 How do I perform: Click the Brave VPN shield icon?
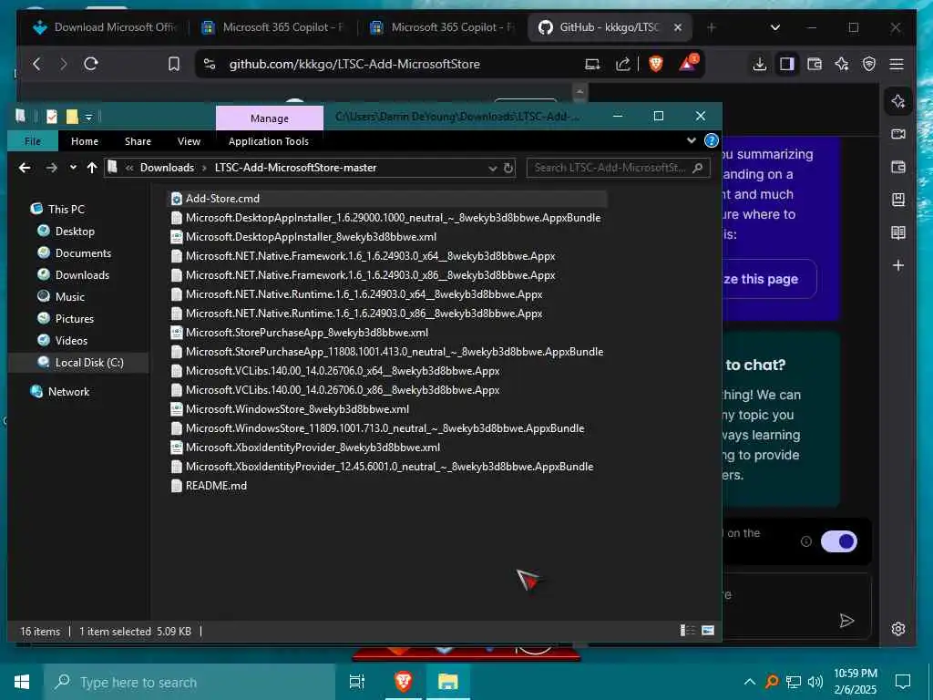[x=868, y=64]
